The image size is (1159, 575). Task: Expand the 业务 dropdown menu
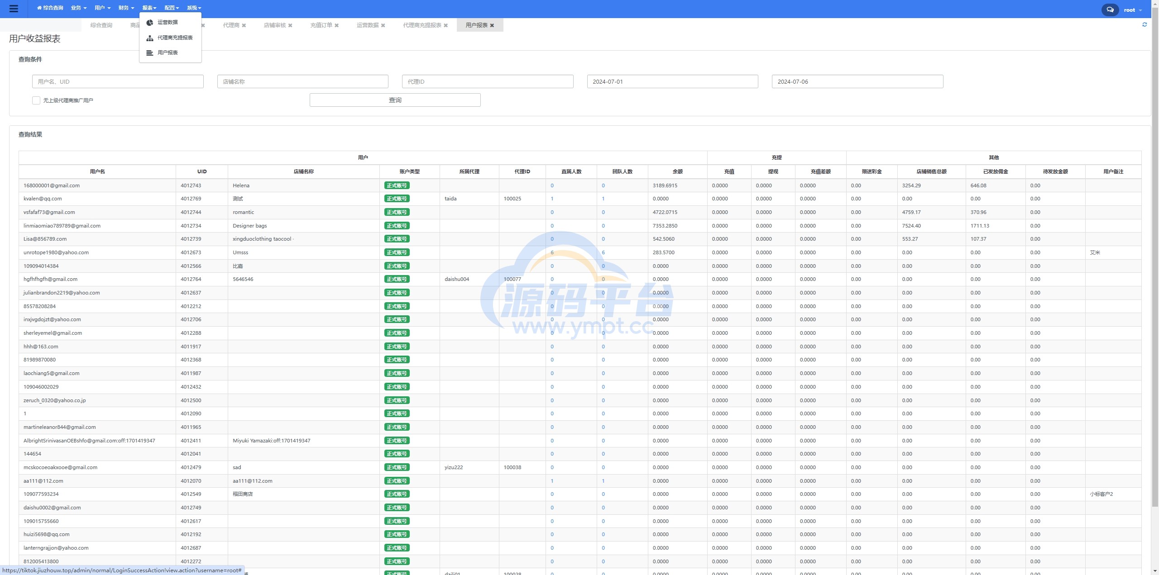tap(78, 8)
